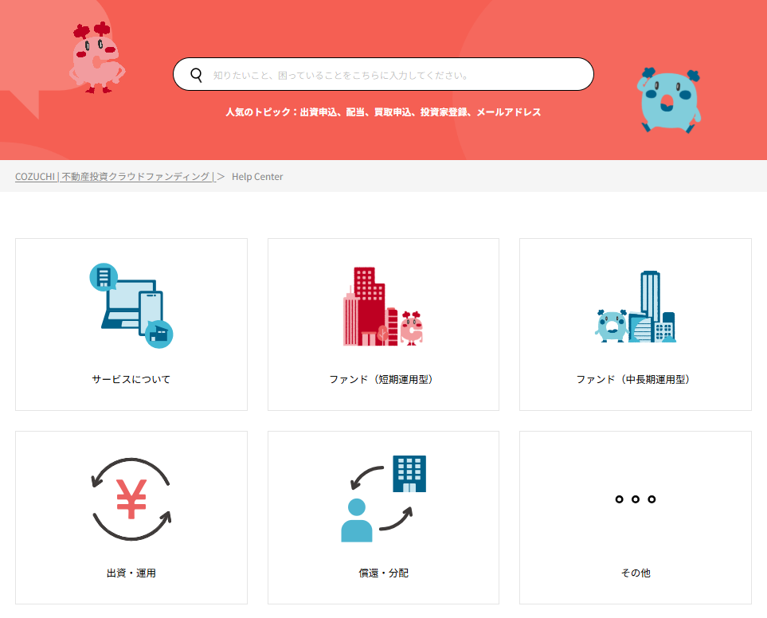The width and height of the screenshot is (767, 618).
Task: Open the 償還・分配 category label
Action: 383,573
